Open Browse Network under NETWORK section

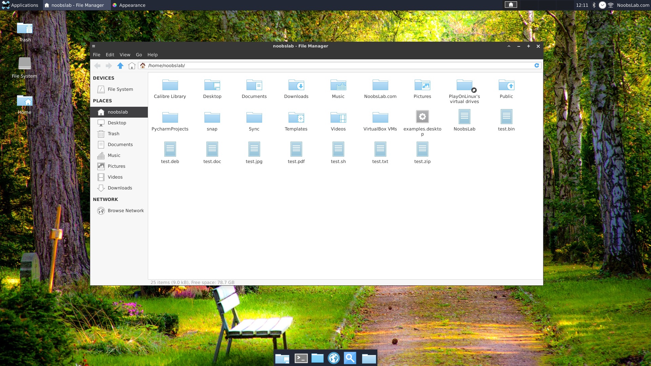(x=125, y=210)
